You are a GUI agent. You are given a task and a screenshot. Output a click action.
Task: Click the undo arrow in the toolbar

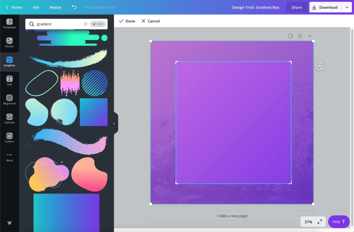(x=74, y=7)
